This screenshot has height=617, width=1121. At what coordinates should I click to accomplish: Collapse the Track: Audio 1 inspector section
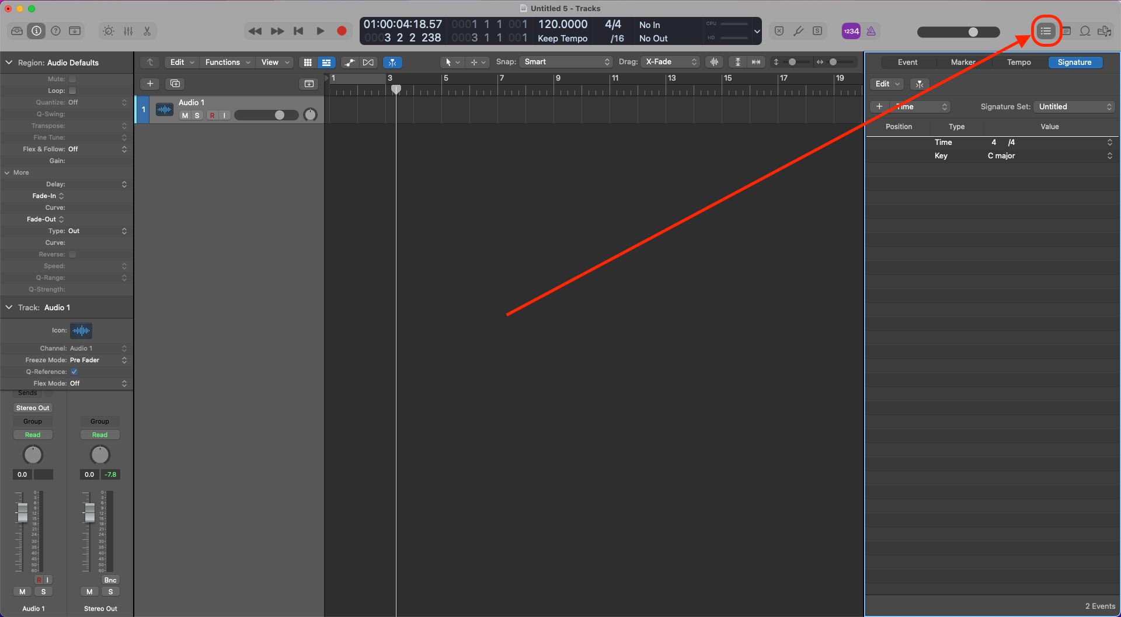pos(9,307)
